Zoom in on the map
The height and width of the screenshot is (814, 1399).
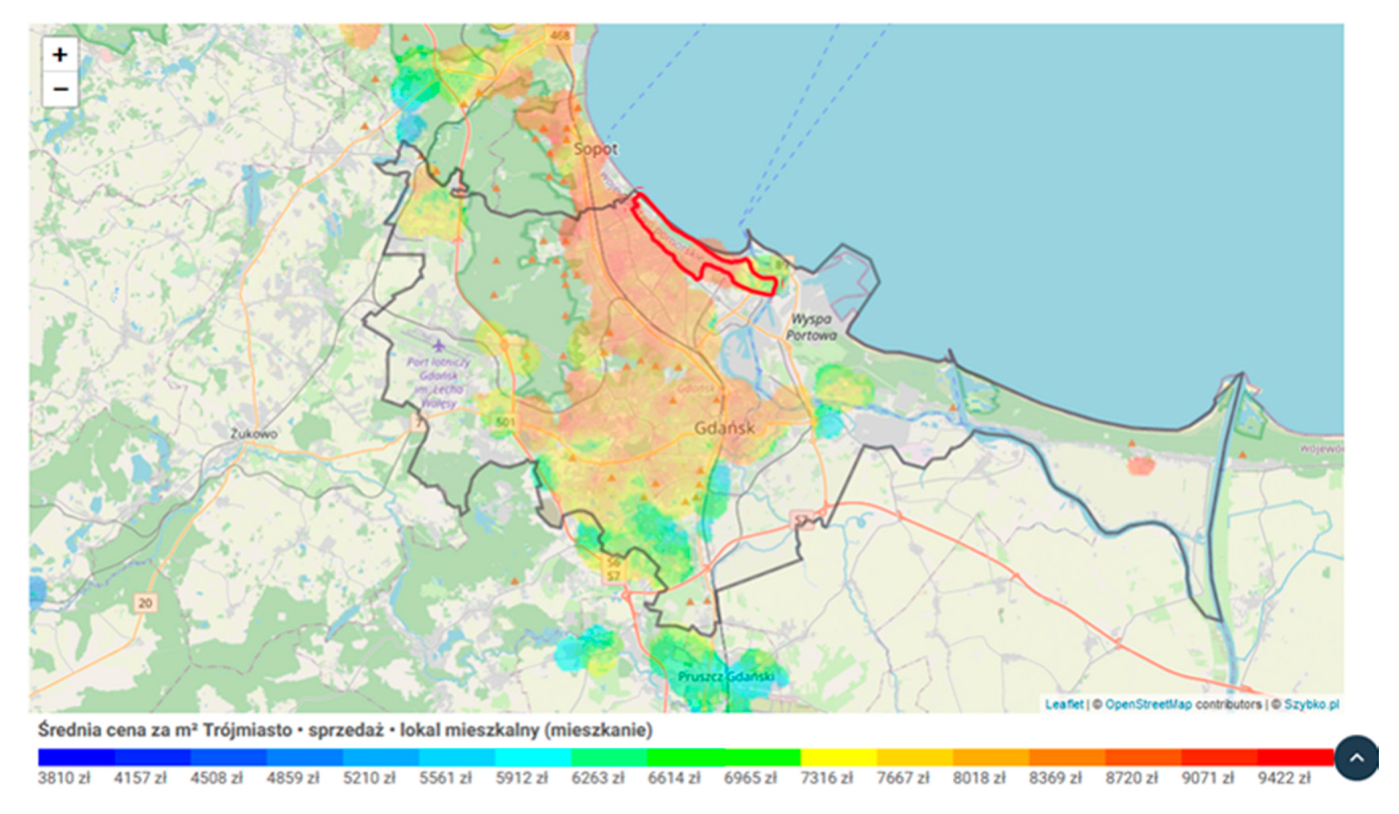pos(60,55)
